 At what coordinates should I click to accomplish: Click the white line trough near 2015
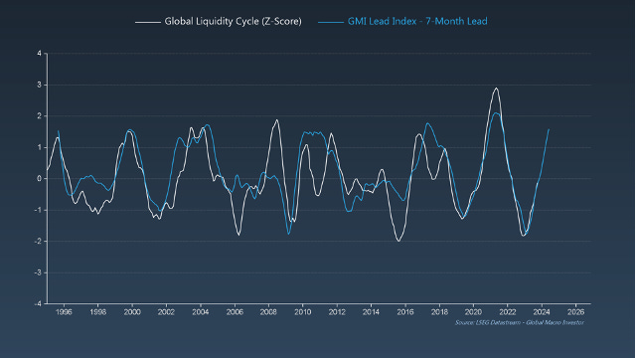(x=398, y=241)
